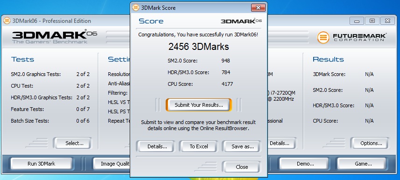Click 3DMark Score N/A in Results panel
The width and height of the screenshot is (400, 180).
(x=369, y=75)
